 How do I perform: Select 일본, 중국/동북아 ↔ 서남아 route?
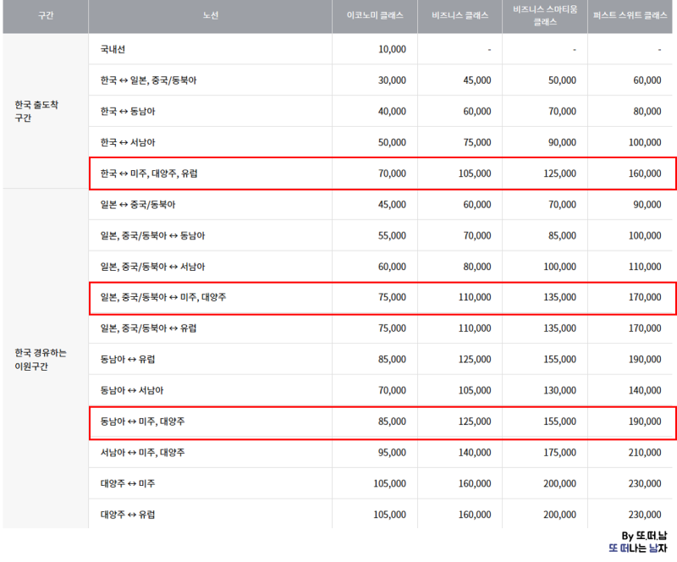153,267
